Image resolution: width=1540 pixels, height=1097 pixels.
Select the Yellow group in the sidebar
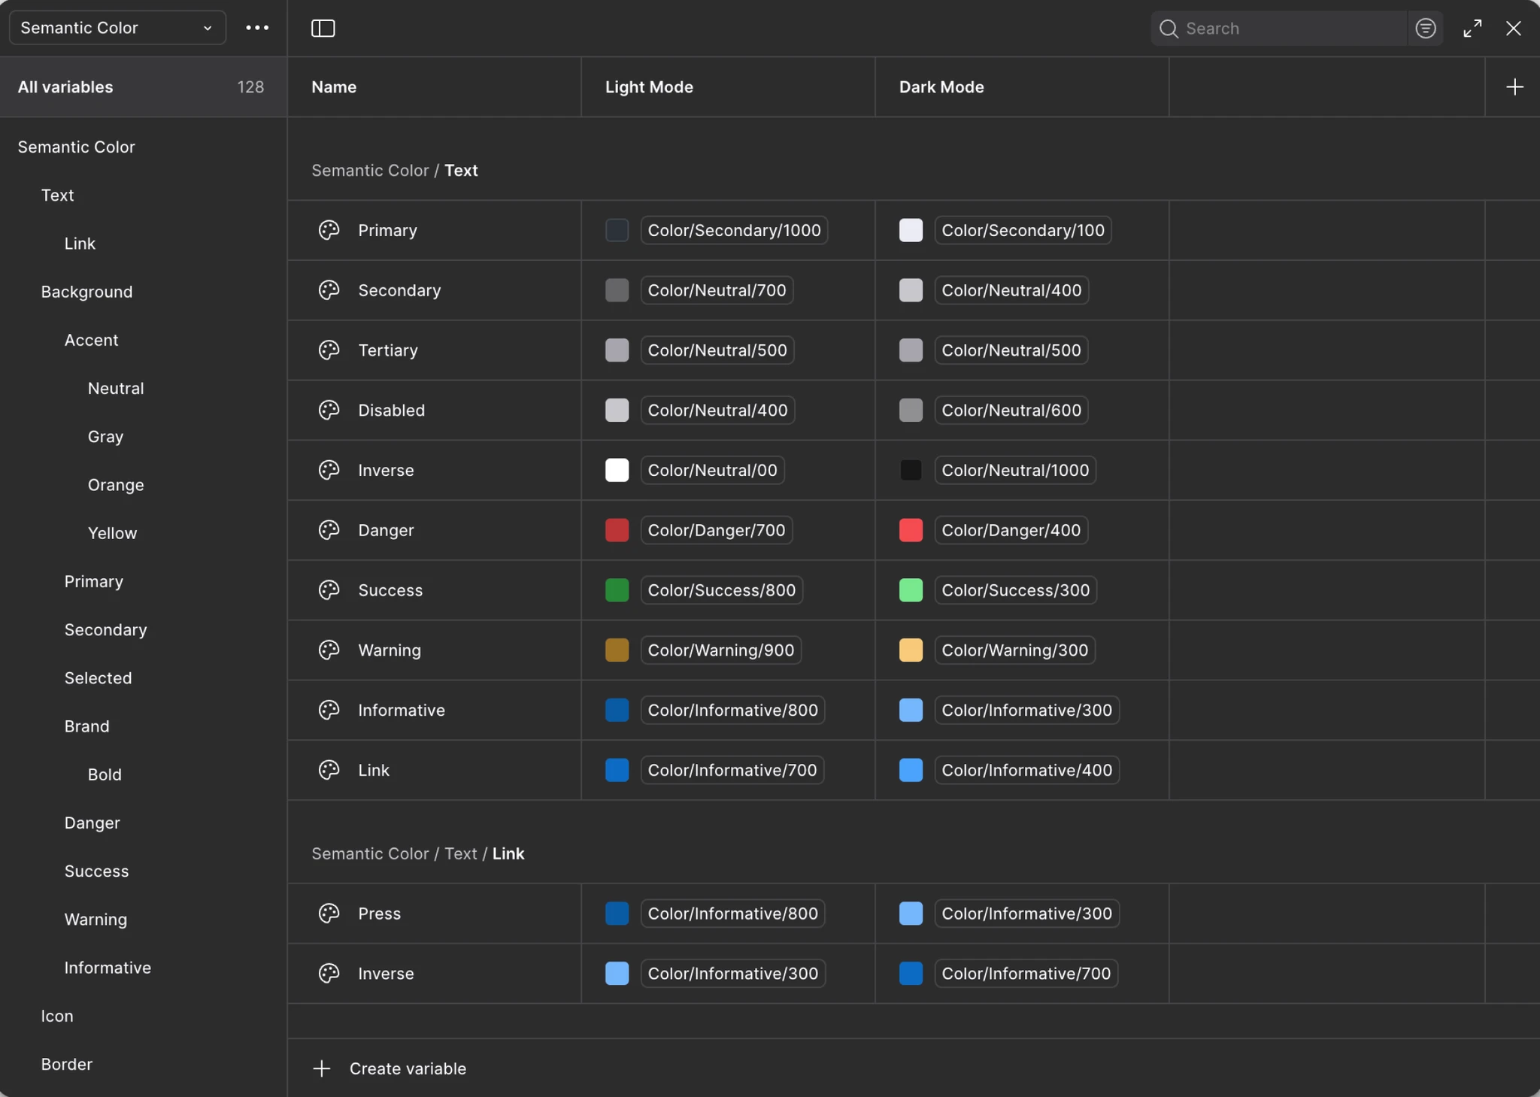coord(112,533)
